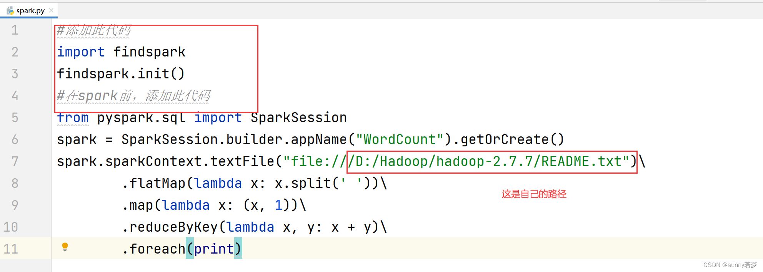Screen dimensions: 763x272
Task: Click line number 9 in the gutter
Action: [15, 205]
